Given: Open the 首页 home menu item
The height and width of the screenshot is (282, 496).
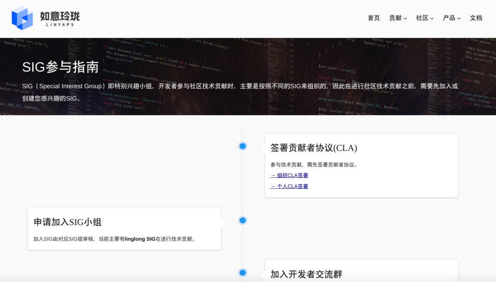Looking at the screenshot, I should [373, 18].
